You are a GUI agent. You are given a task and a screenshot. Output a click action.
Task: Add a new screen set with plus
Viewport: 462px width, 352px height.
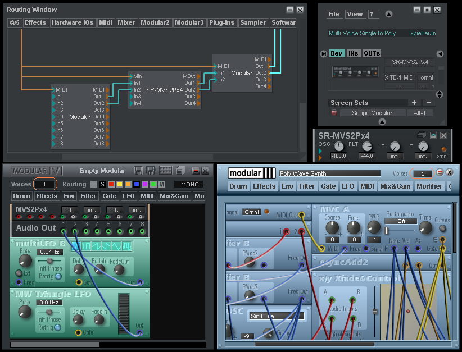coord(414,103)
